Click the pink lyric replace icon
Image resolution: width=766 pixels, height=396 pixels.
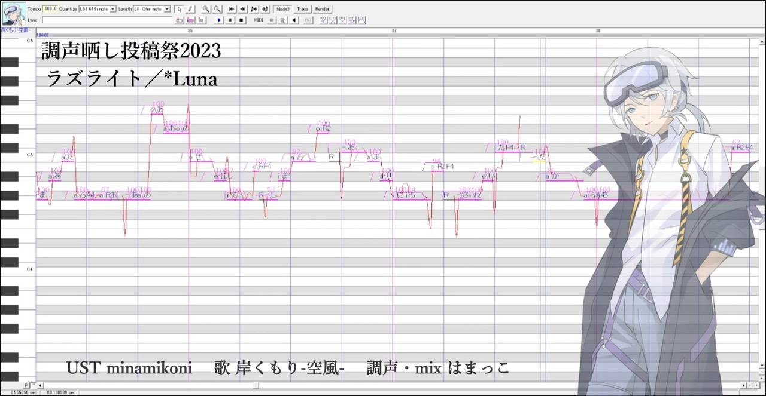click(190, 20)
